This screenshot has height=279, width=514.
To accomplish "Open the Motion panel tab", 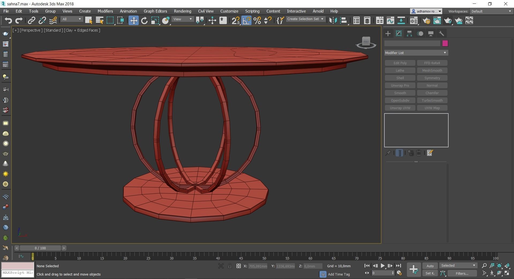I will coord(420,33).
